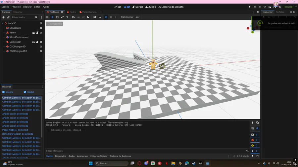Open scene dock options three-dot menu

point(43,12)
